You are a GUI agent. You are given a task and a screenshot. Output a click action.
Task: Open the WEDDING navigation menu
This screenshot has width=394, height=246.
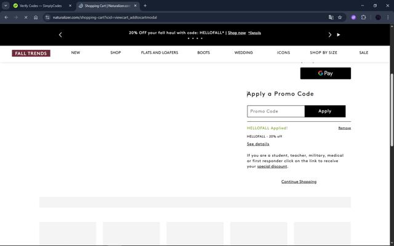[x=244, y=53]
